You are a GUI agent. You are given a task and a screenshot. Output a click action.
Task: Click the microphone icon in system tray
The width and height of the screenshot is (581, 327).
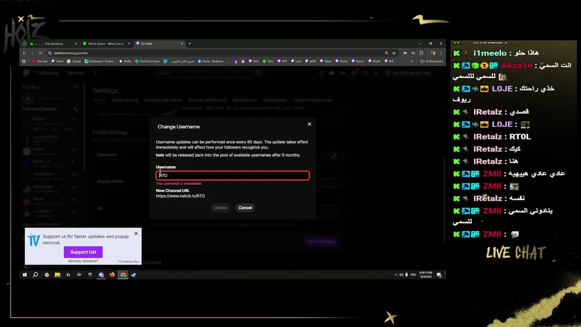click(407, 275)
